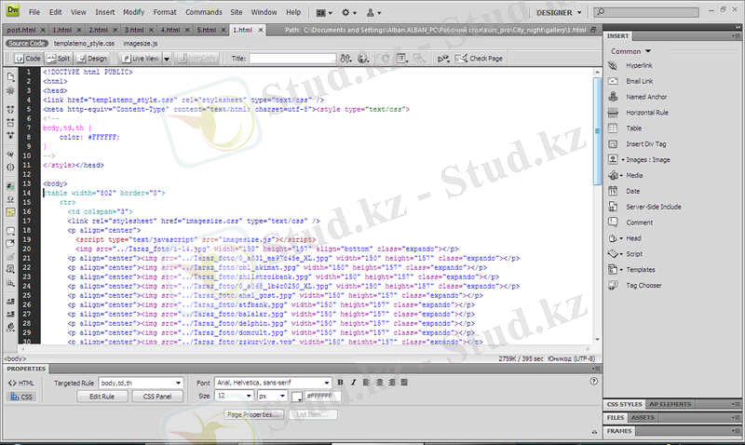Insert an Image via Images icon
Image resolution: width=745 pixels, height=445 pixels.
coord(613,159)
